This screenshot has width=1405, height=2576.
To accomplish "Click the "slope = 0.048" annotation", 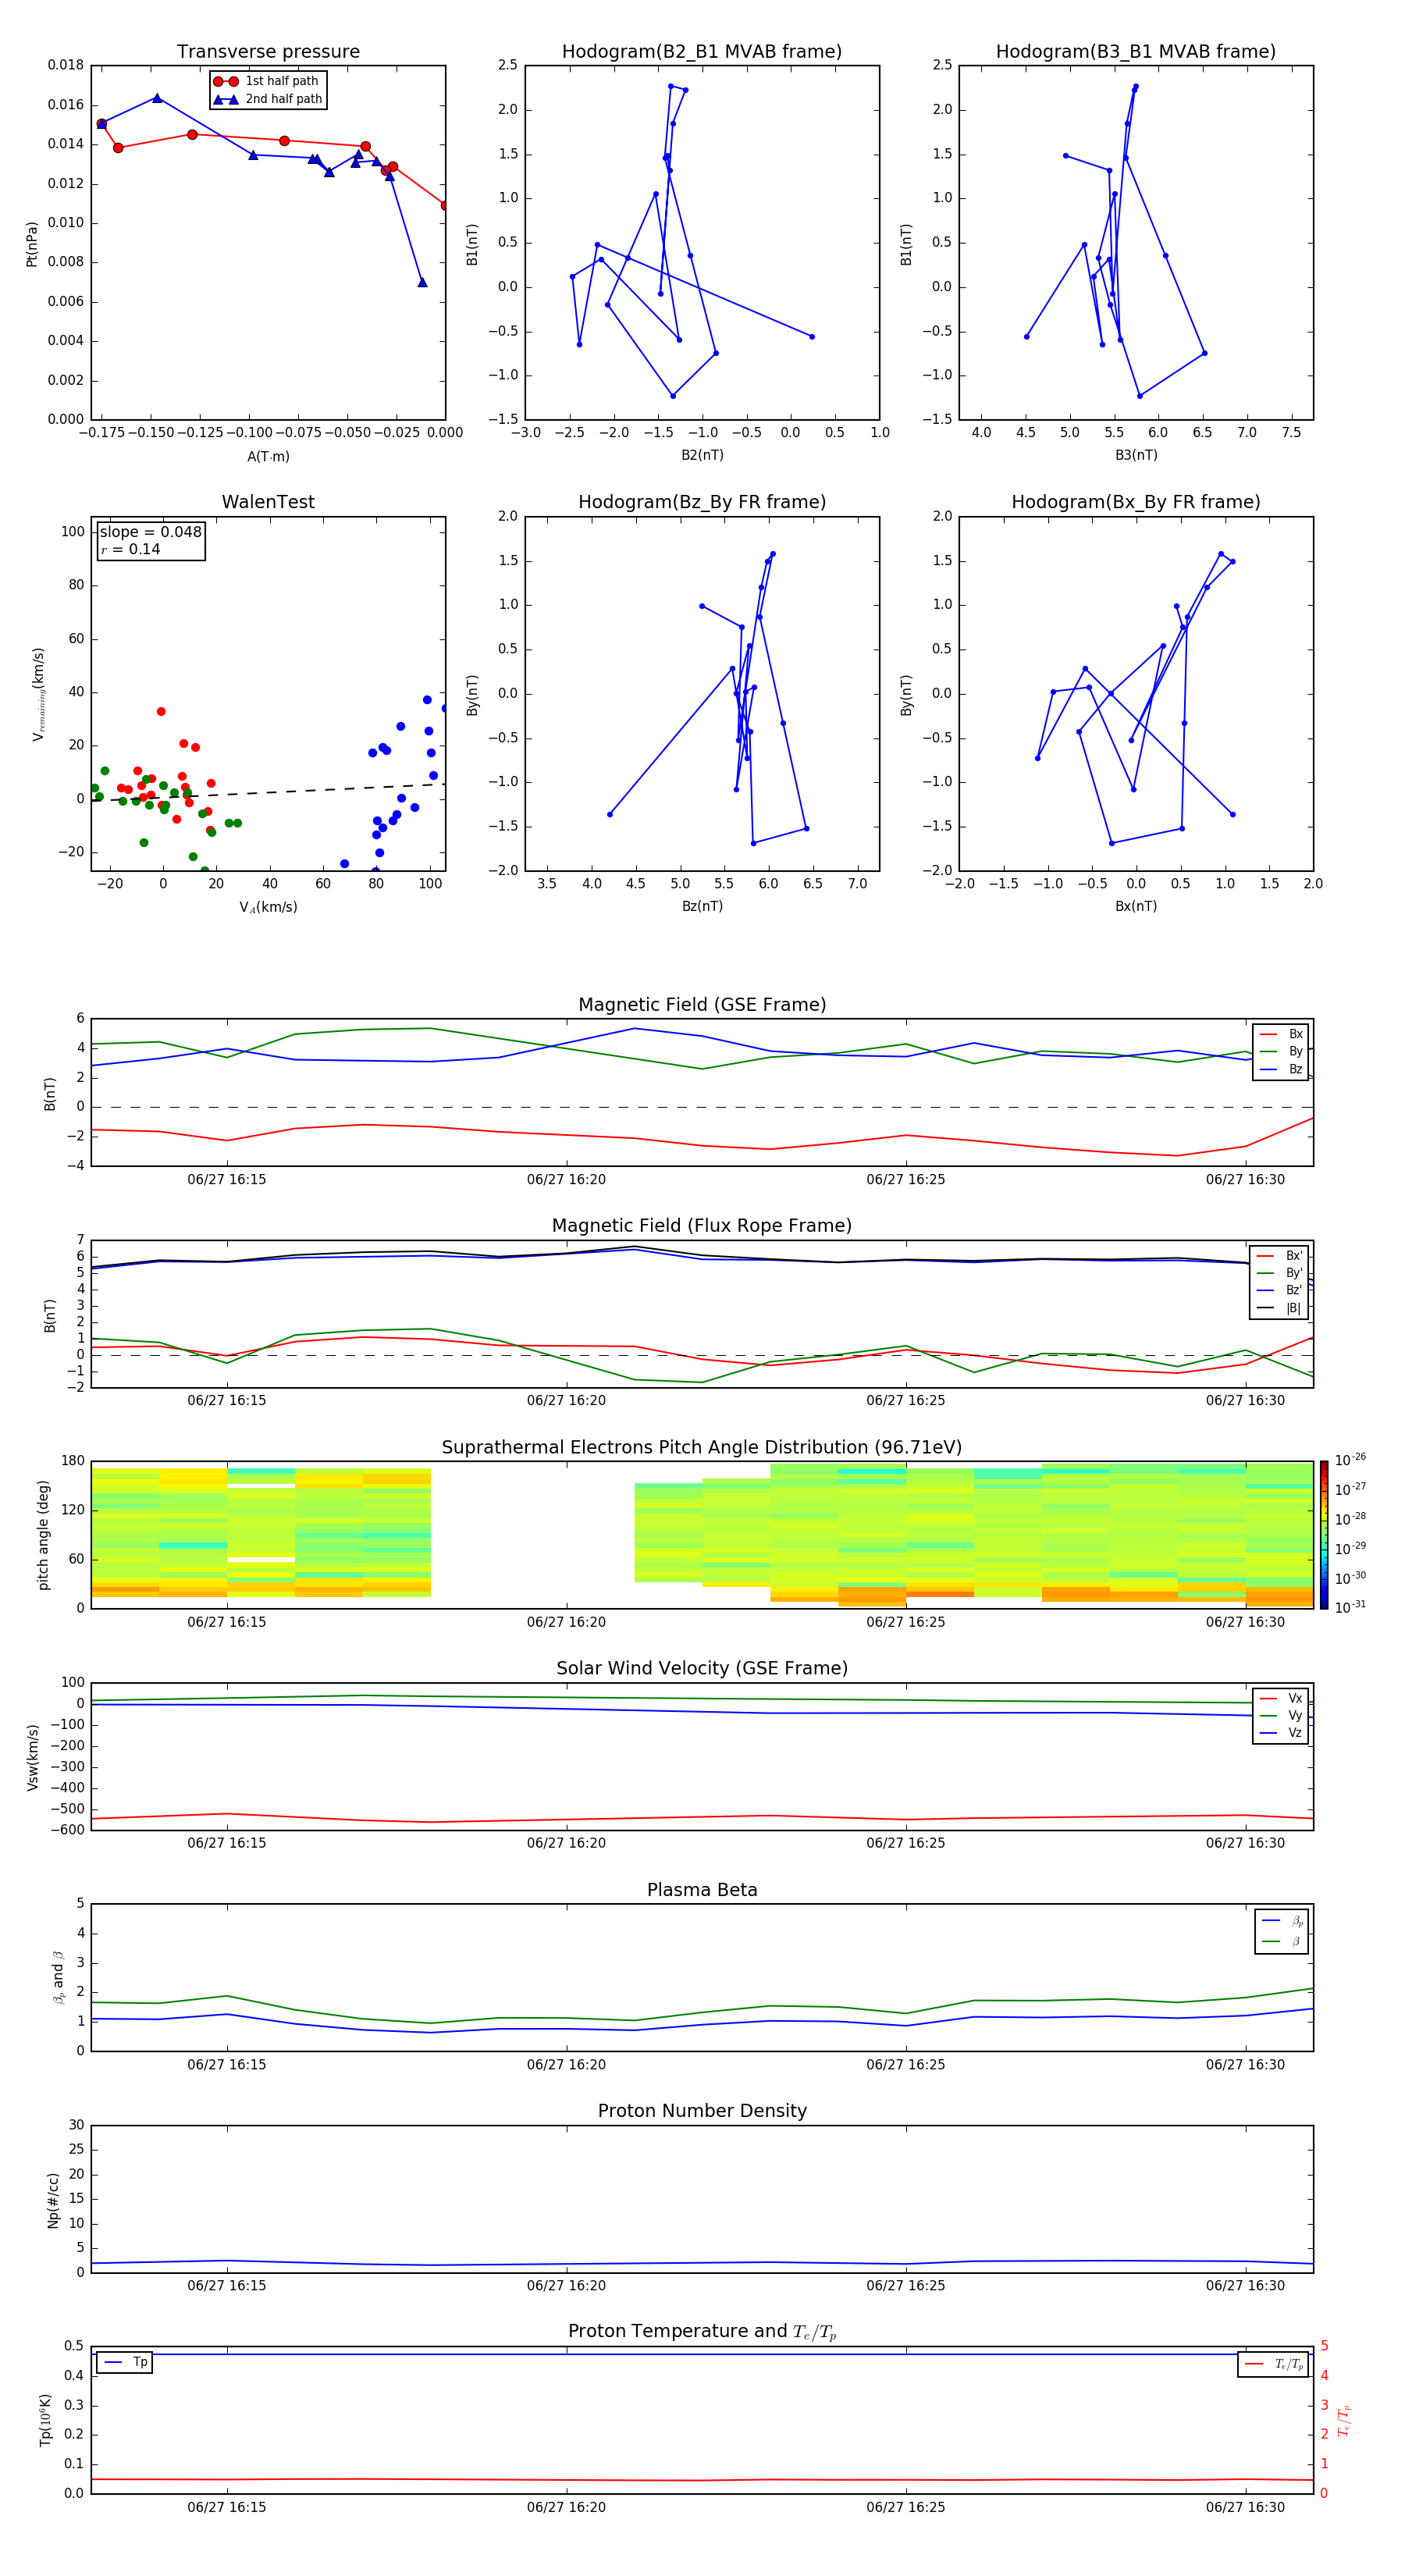I will [x=151, y=532].
